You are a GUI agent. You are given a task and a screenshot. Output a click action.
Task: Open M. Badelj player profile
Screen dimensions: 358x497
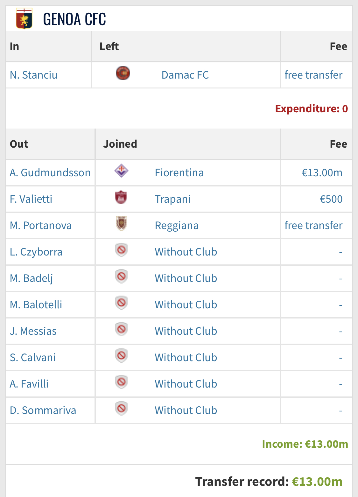click(31, 278)
